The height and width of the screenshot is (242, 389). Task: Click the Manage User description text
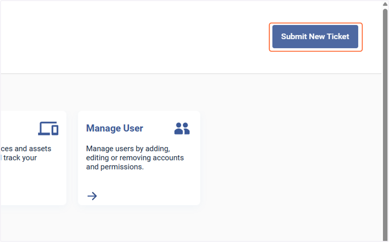[x=135, y=158]
